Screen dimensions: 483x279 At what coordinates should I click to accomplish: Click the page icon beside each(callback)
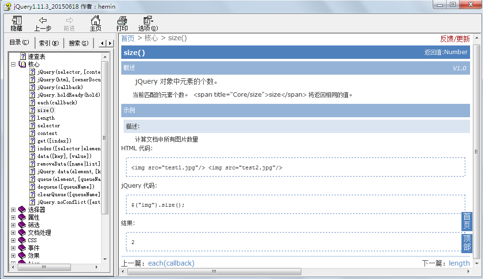point(33,102)
